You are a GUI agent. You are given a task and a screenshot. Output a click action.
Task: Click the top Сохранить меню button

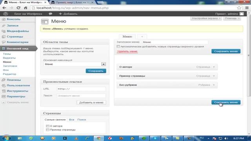click(x=226, y=51)
